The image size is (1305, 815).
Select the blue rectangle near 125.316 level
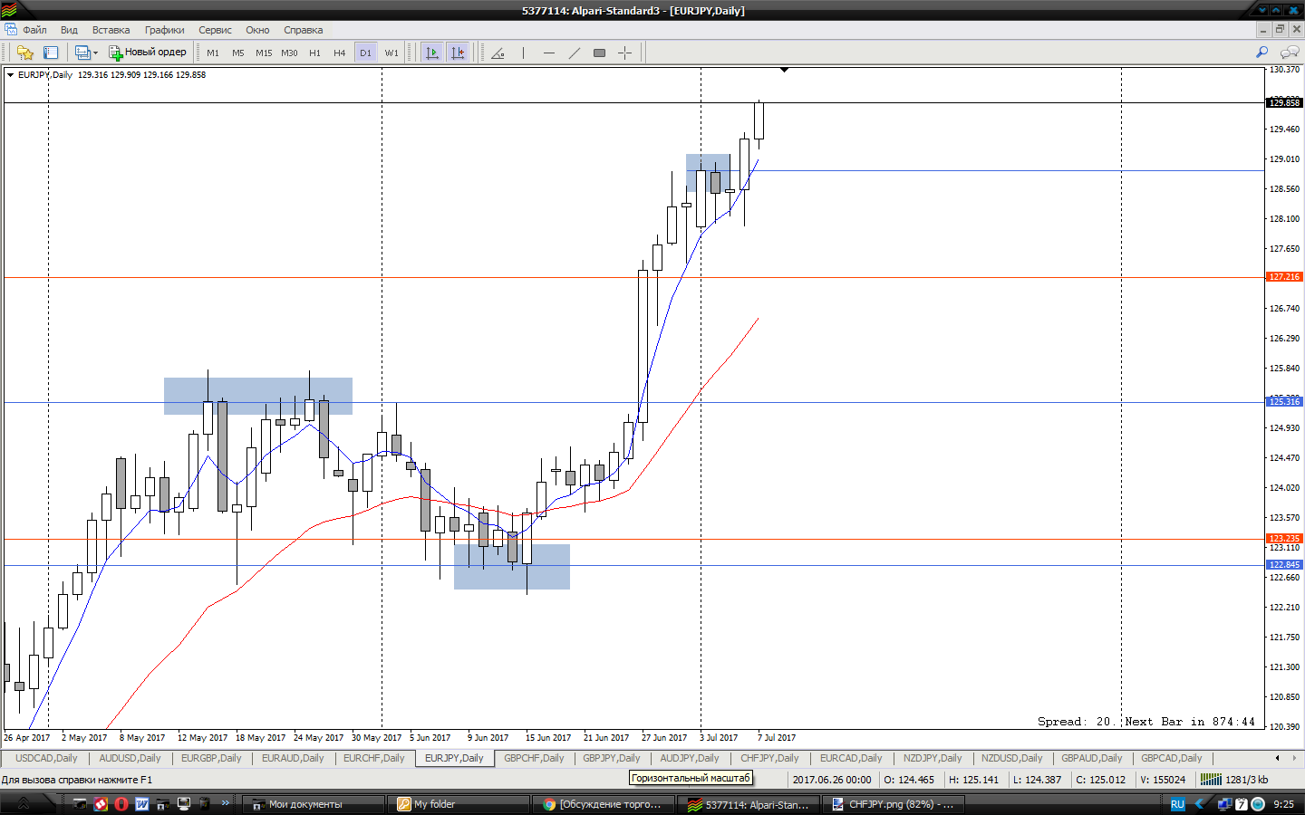click(258, 396)
